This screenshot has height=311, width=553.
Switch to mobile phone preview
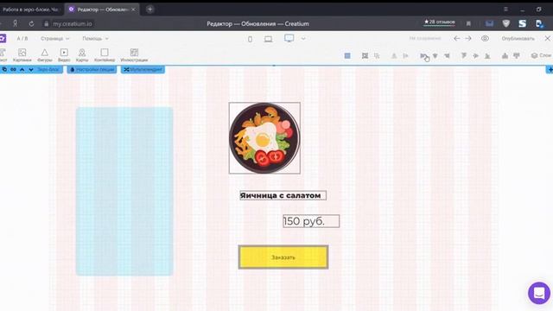tap(250, 39)
